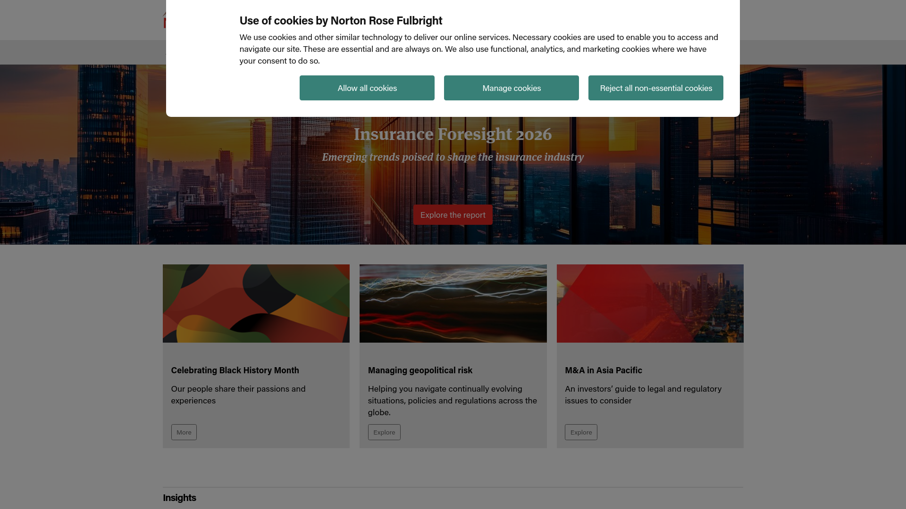Open the M&A in Asia Pacific image

(650, 304)
